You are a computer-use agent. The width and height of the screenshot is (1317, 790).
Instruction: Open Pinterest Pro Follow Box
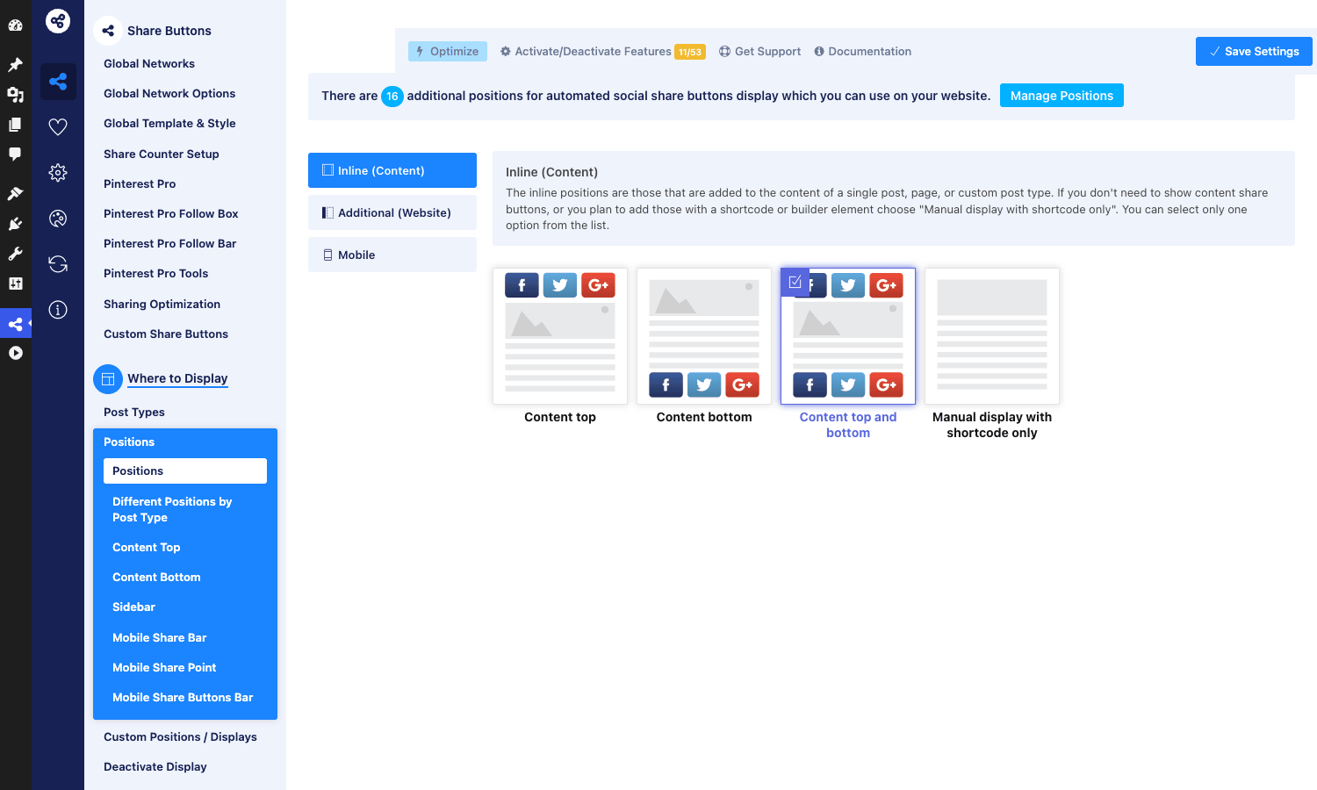[171, 213]
